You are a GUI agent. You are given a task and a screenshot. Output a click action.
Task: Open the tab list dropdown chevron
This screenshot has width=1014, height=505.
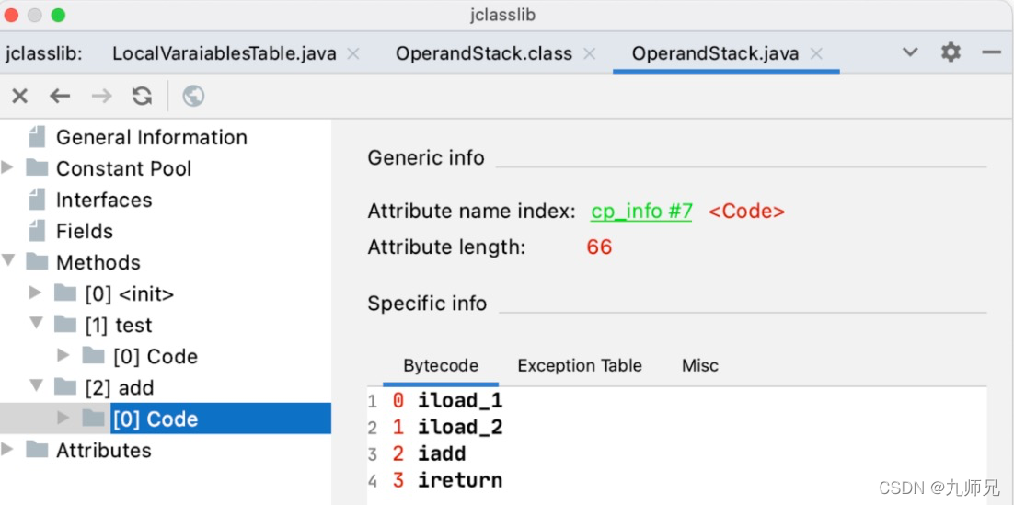910,52
